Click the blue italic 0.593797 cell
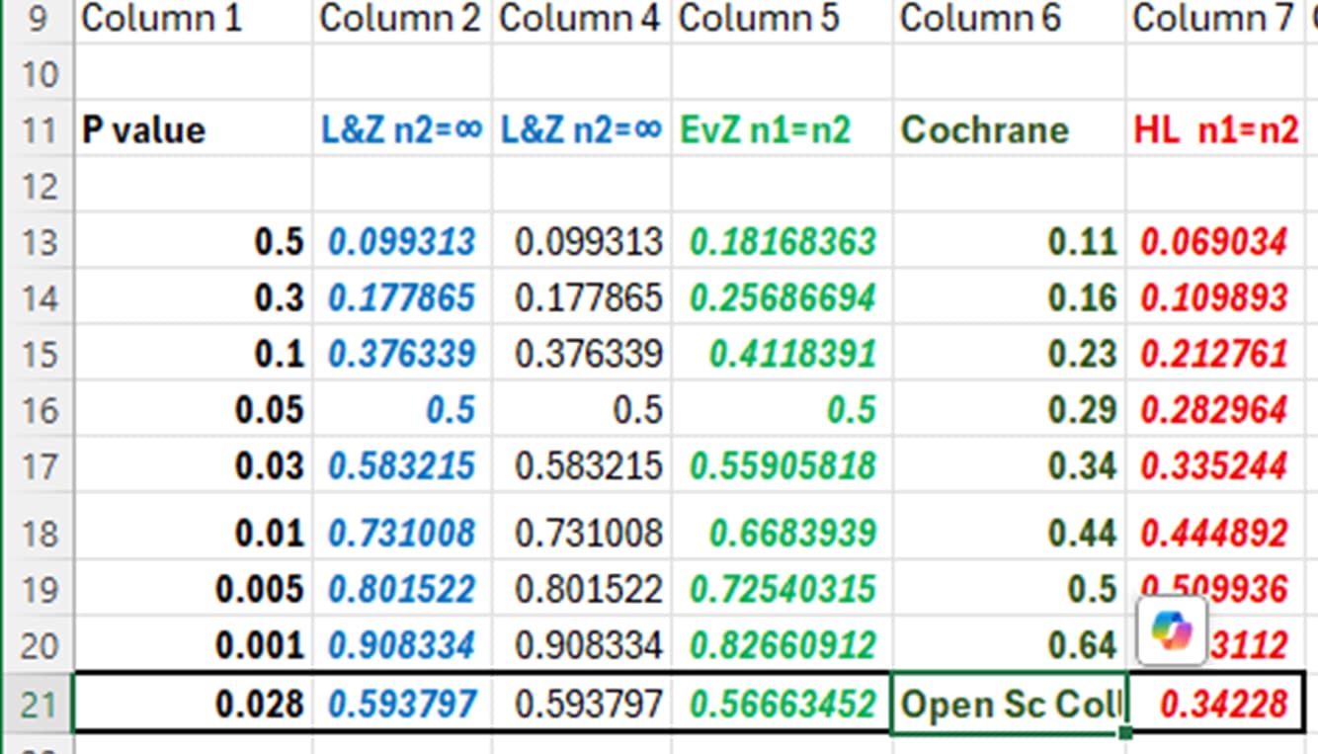 (402, 704)
